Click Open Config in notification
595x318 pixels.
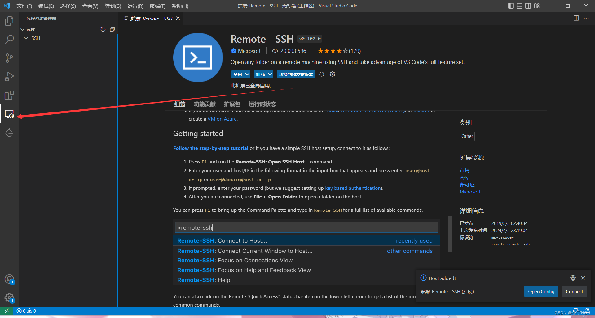541,291
